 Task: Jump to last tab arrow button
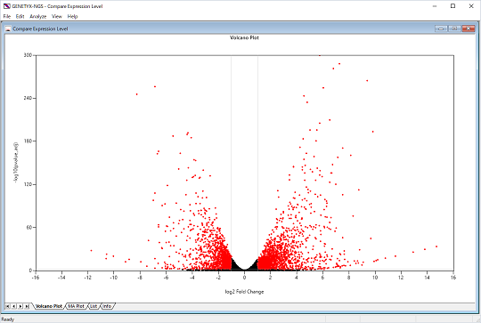(x=27, y=306)
